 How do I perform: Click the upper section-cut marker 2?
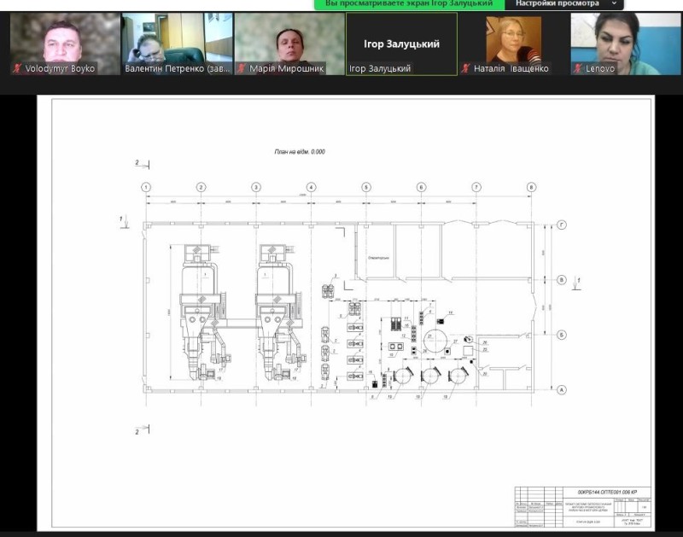click(137, 162)
